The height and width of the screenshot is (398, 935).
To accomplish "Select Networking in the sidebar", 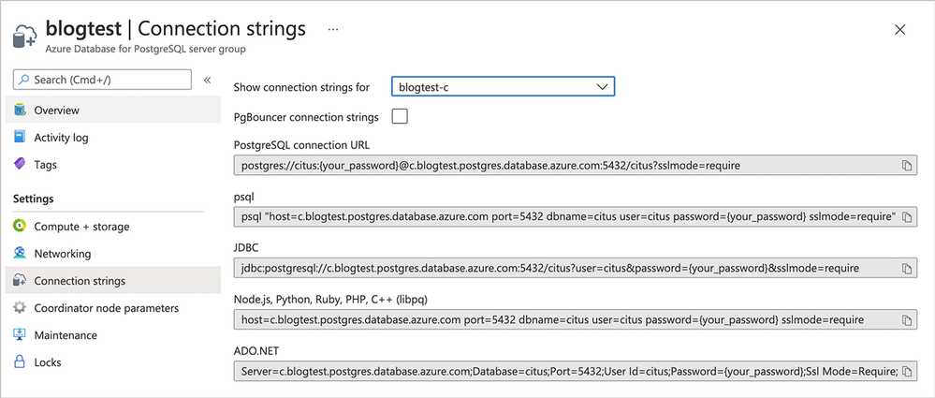I will [63, 254].
